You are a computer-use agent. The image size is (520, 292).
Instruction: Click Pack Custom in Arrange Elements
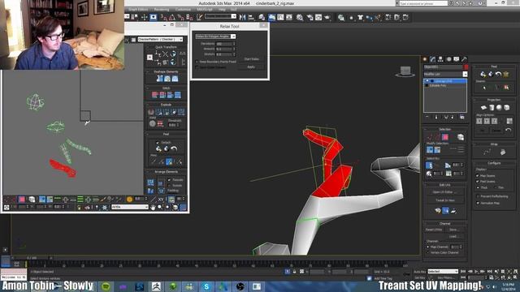click(x=150, y=182)
